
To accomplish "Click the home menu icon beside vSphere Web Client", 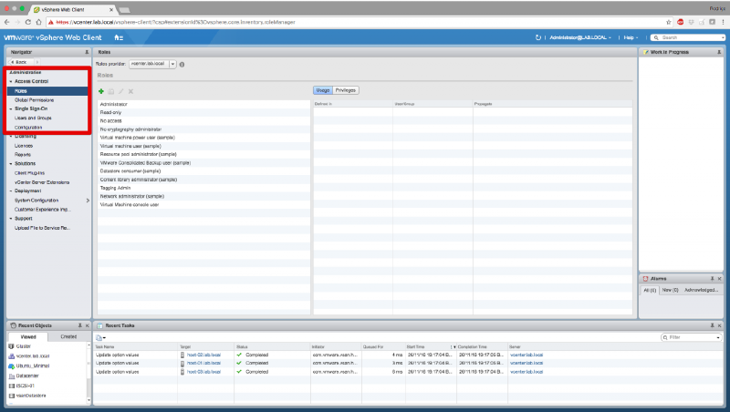I will coord(118,37).
